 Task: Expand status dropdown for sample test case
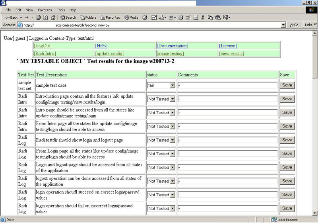click(x=172, y=85)
